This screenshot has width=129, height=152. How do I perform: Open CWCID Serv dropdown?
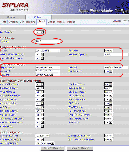[108, 107]
